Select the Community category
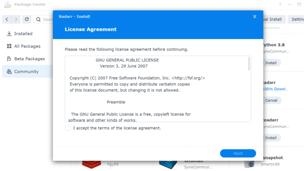304x171 pixels. pos(26,72)
